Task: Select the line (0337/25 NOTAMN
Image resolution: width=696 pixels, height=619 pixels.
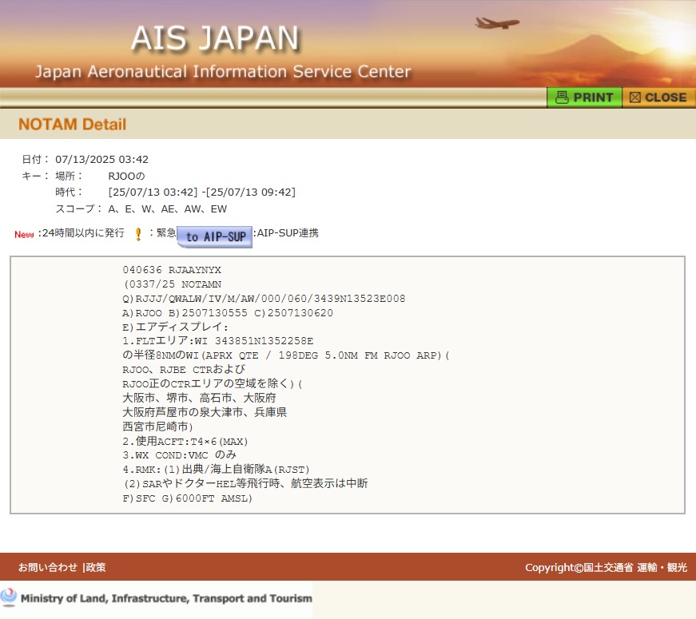Action: point(172,284)
